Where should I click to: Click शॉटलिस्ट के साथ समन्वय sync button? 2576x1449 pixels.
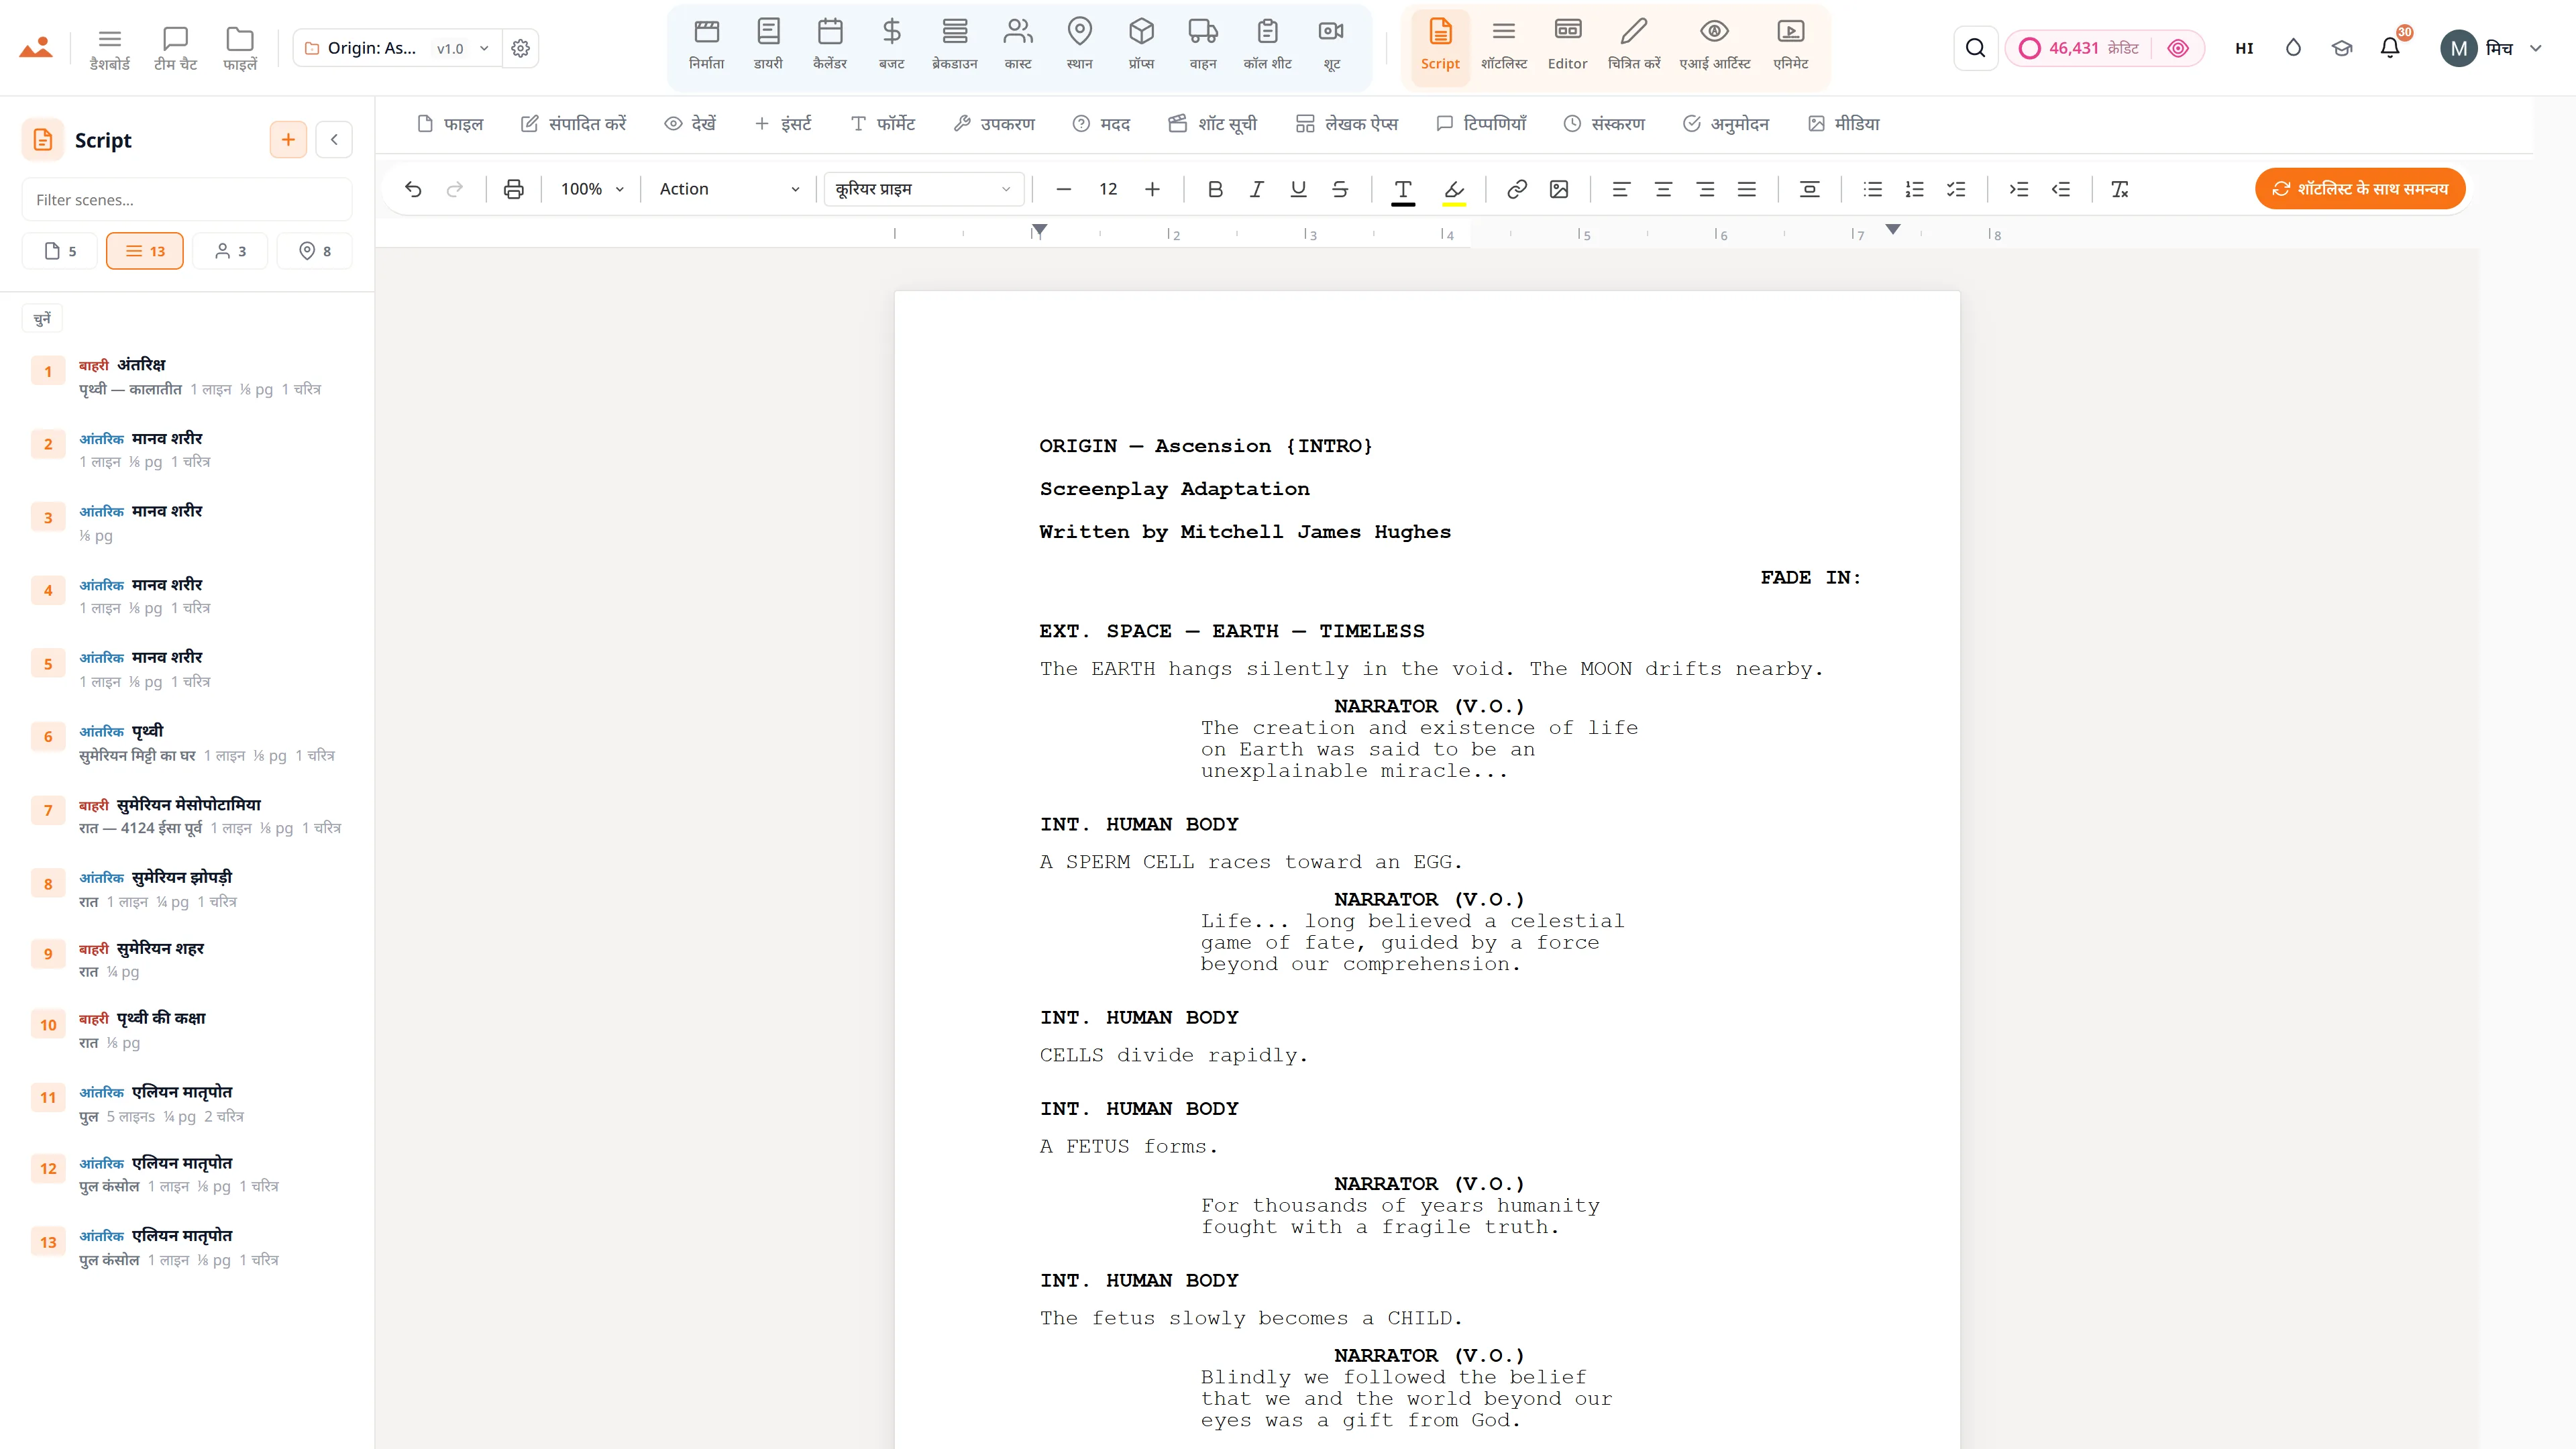(x=2360, y=189)
